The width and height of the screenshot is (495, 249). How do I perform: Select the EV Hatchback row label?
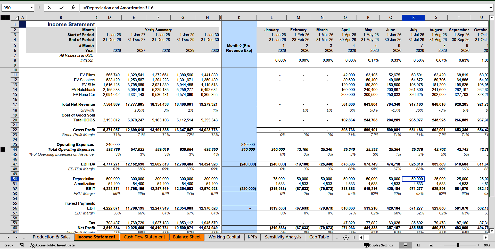pos(83,90)
